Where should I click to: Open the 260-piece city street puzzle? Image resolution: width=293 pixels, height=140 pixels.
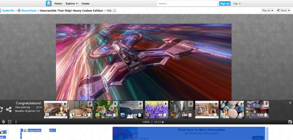[182, 109]
